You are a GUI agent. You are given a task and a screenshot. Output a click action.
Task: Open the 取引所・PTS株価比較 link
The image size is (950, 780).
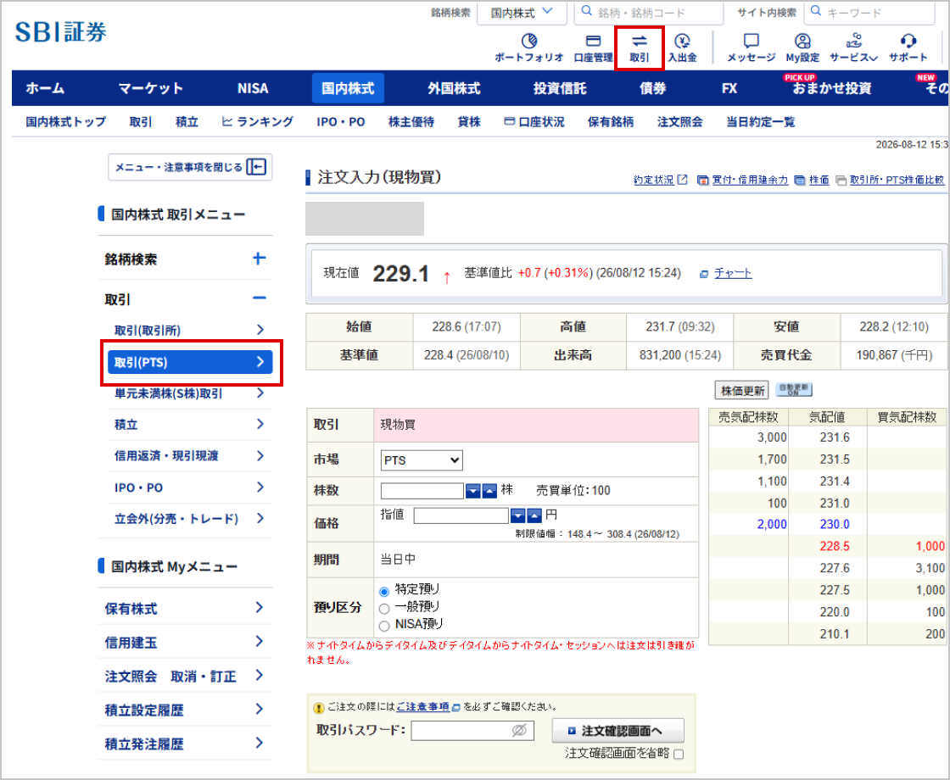(x=897, y=180)
